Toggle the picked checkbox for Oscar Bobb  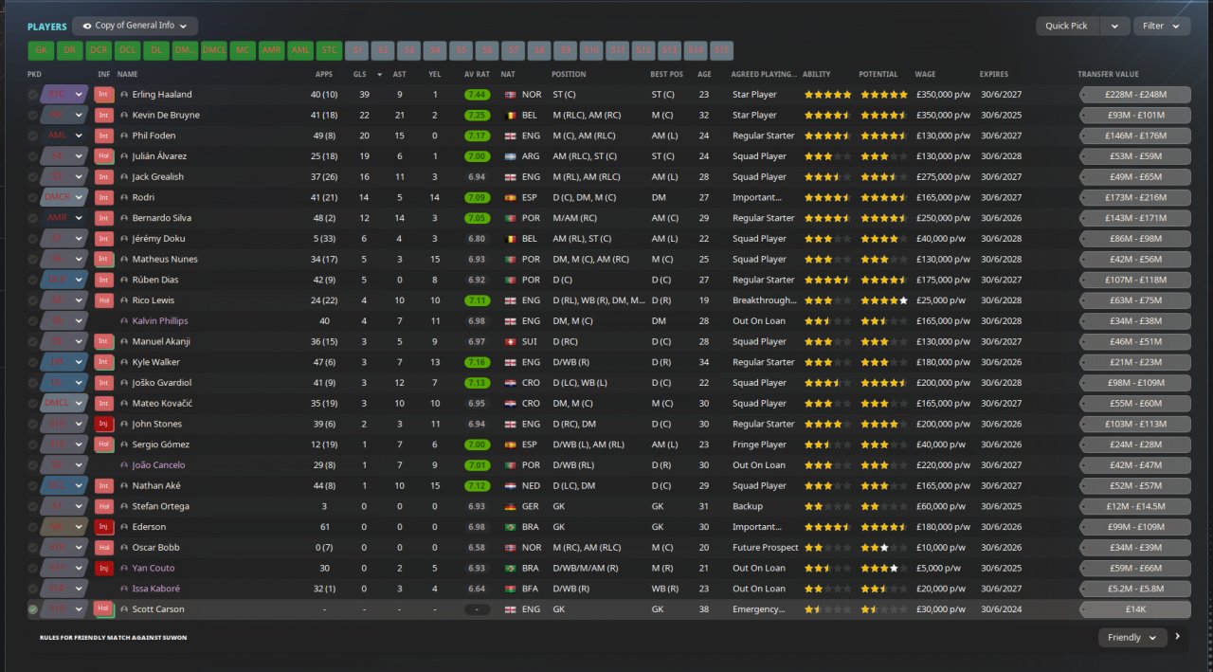[x=33, y=548]
